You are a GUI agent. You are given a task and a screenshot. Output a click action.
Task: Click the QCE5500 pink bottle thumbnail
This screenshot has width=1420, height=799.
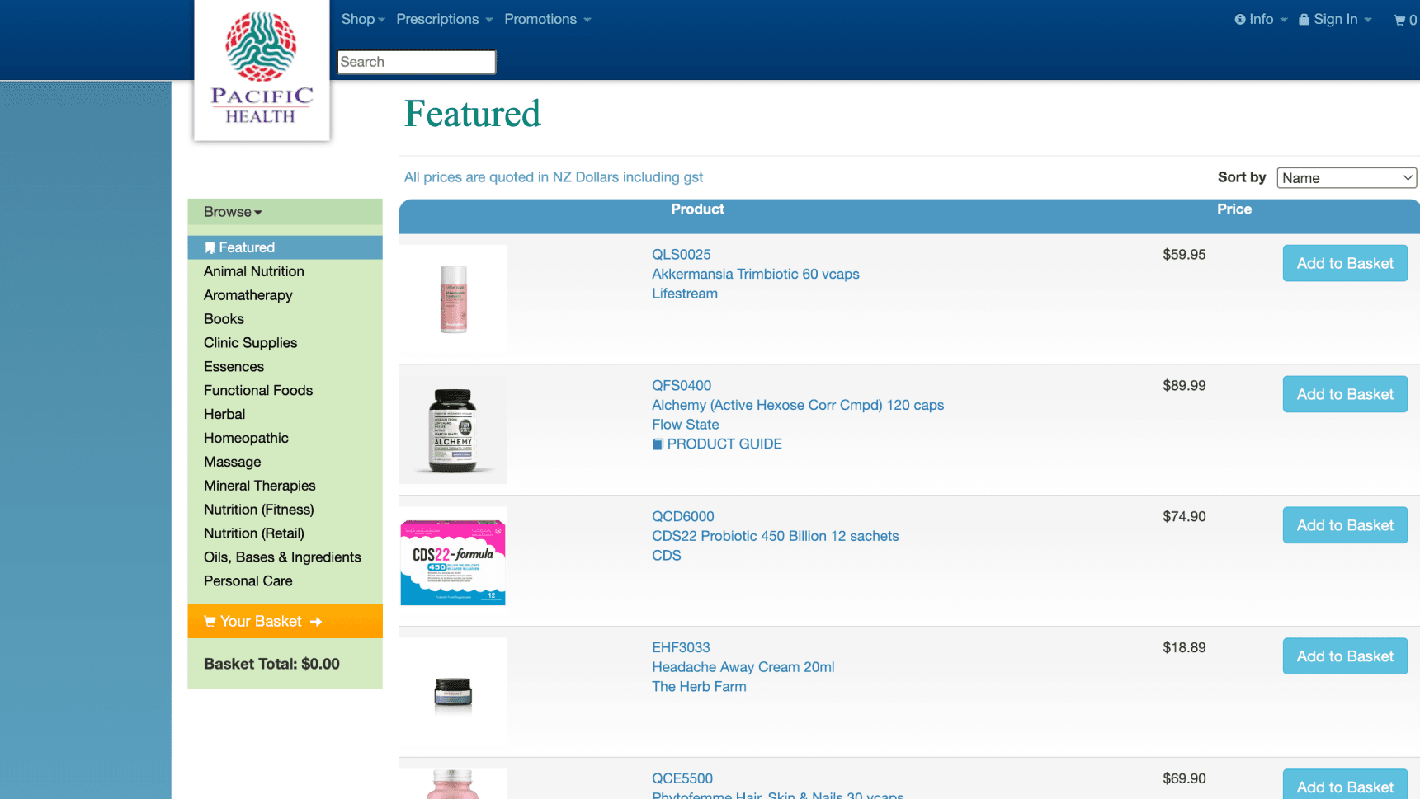453,784
